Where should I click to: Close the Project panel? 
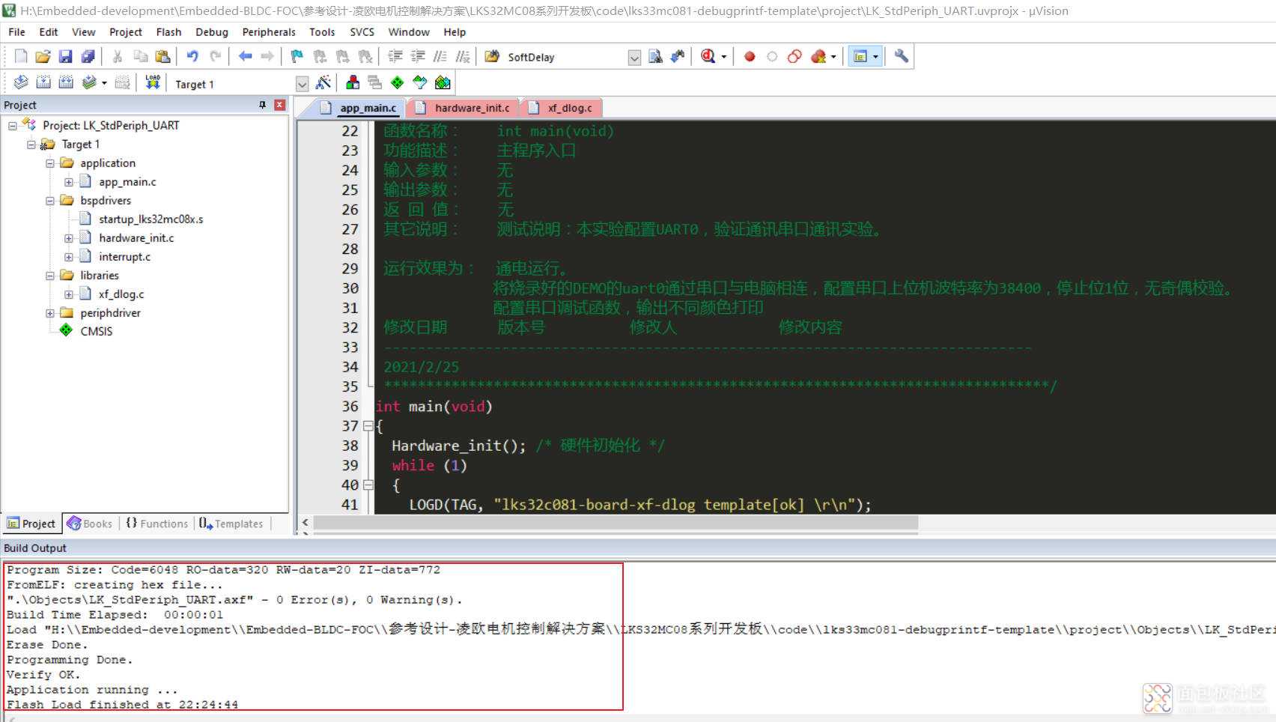click(279, 105)
